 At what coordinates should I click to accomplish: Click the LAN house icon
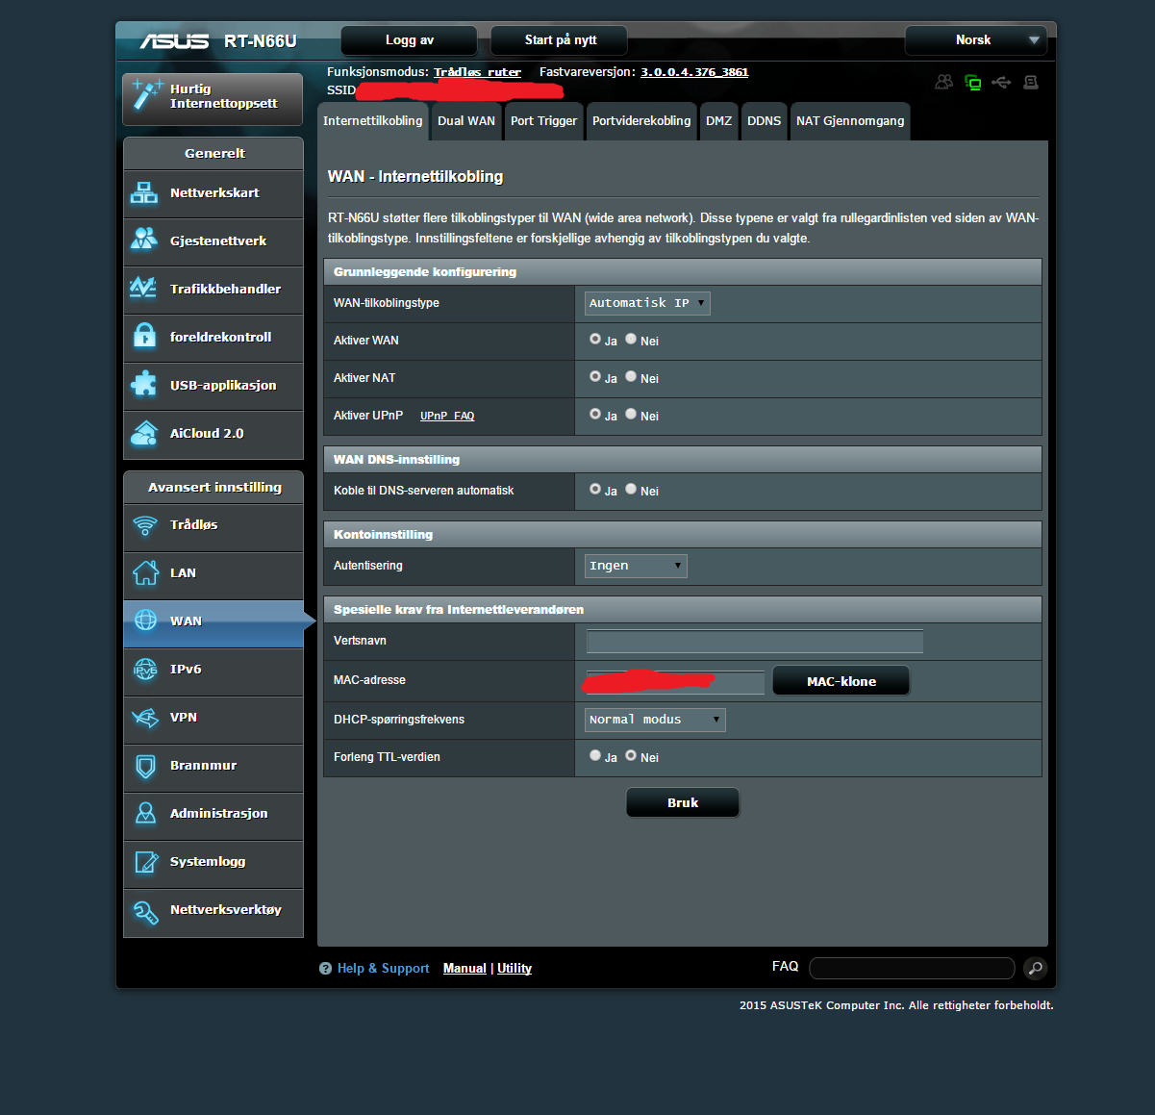[145, 572]
